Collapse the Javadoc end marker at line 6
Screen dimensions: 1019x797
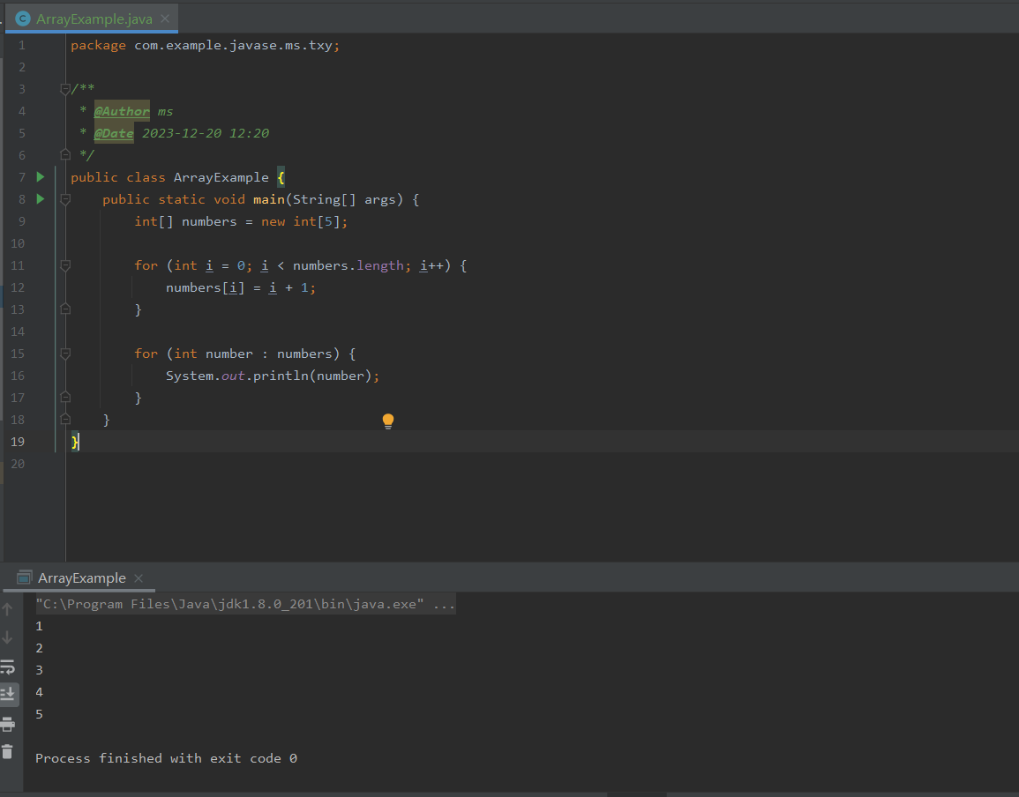(65, 154)
